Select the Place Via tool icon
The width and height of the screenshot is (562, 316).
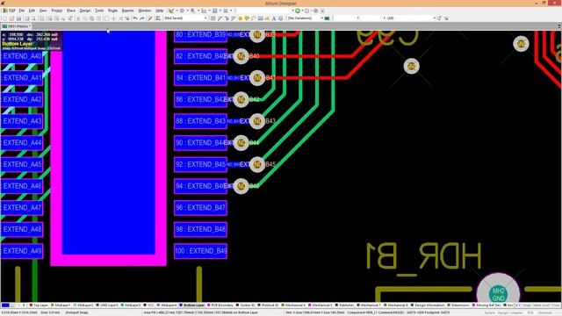[x=247, y=18]
